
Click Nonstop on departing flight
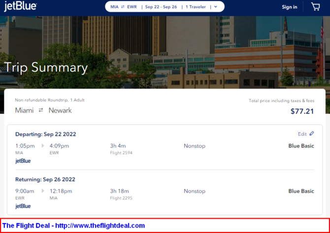click(195, 146)
